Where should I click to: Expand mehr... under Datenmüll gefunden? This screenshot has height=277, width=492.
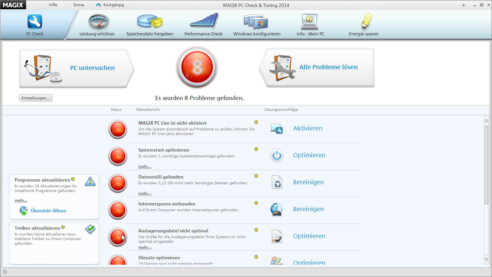pos(145,194)
